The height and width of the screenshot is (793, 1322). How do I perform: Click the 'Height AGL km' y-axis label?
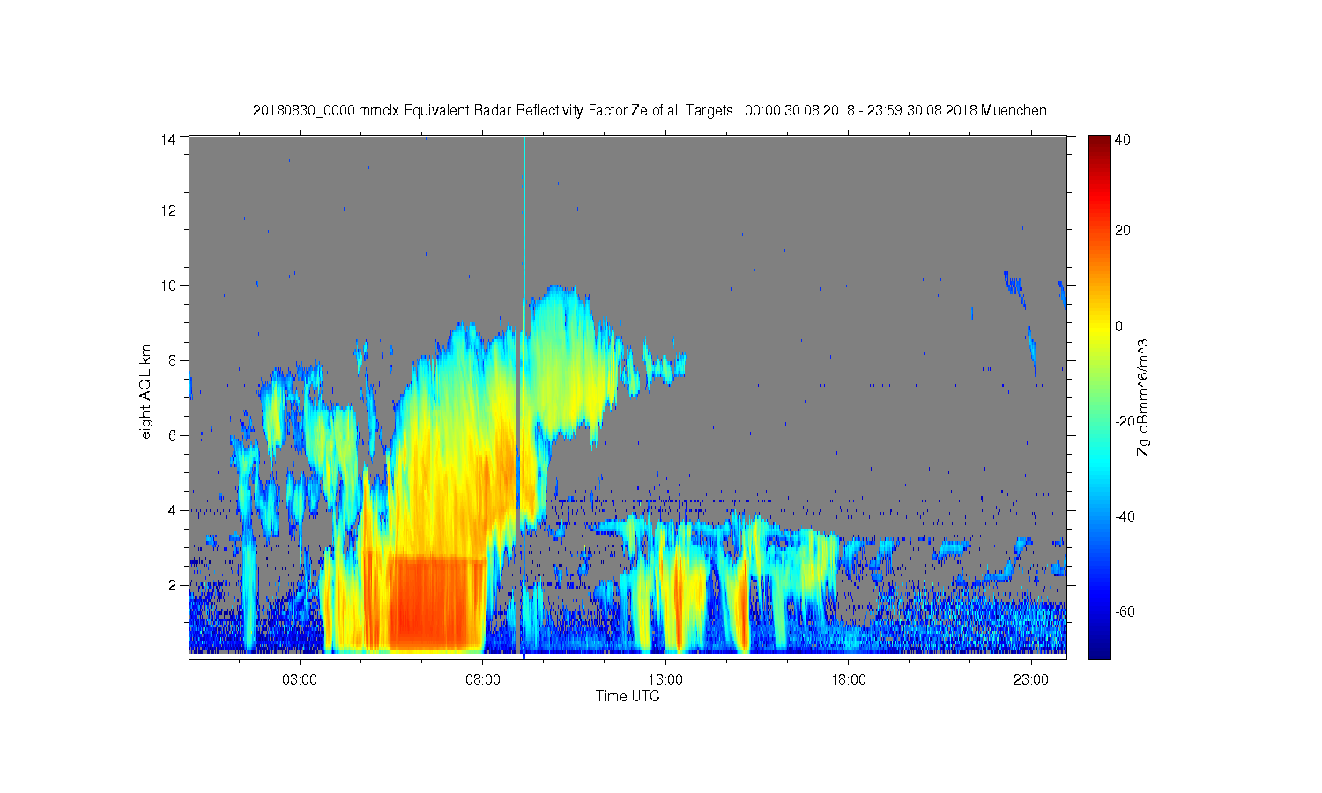click(145, 396)
